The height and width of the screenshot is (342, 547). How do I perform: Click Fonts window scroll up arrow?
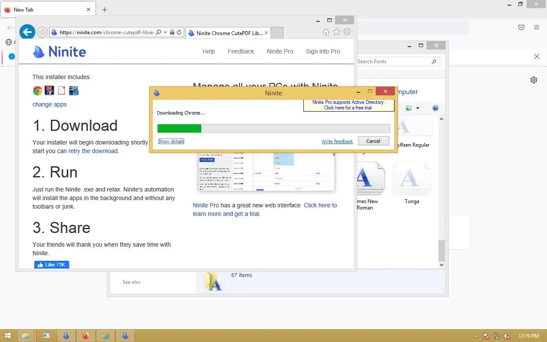click(x=442, y=119)
